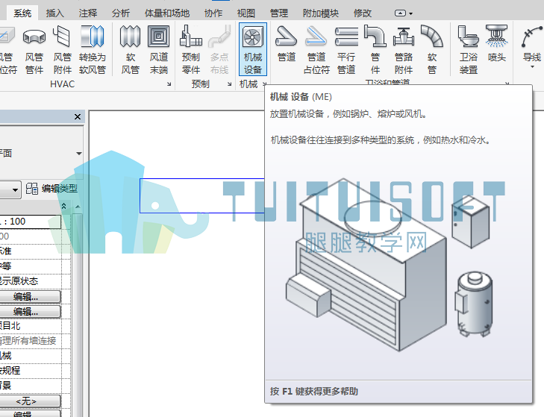Switch to the 插入 ribbon tab
This screenshot has width=544, height=417.
tap(54, 13)
